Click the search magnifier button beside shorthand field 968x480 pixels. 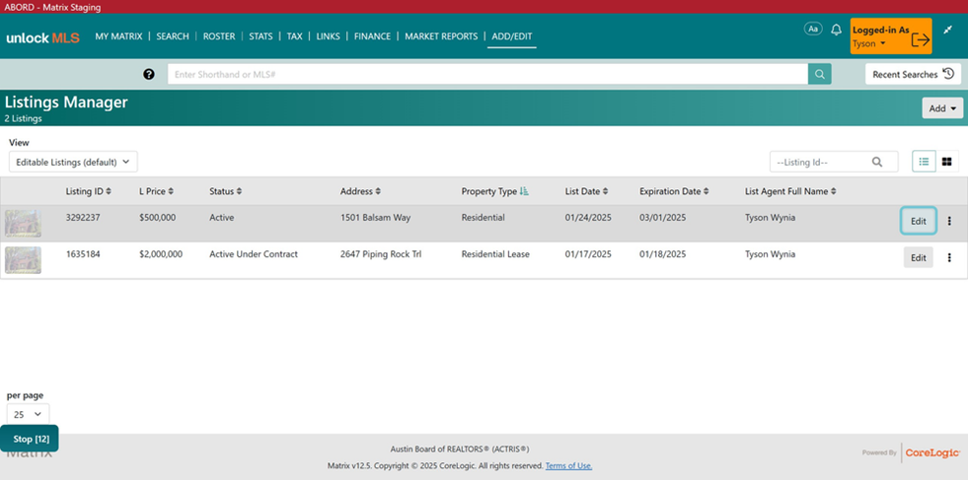coord(819,74)
